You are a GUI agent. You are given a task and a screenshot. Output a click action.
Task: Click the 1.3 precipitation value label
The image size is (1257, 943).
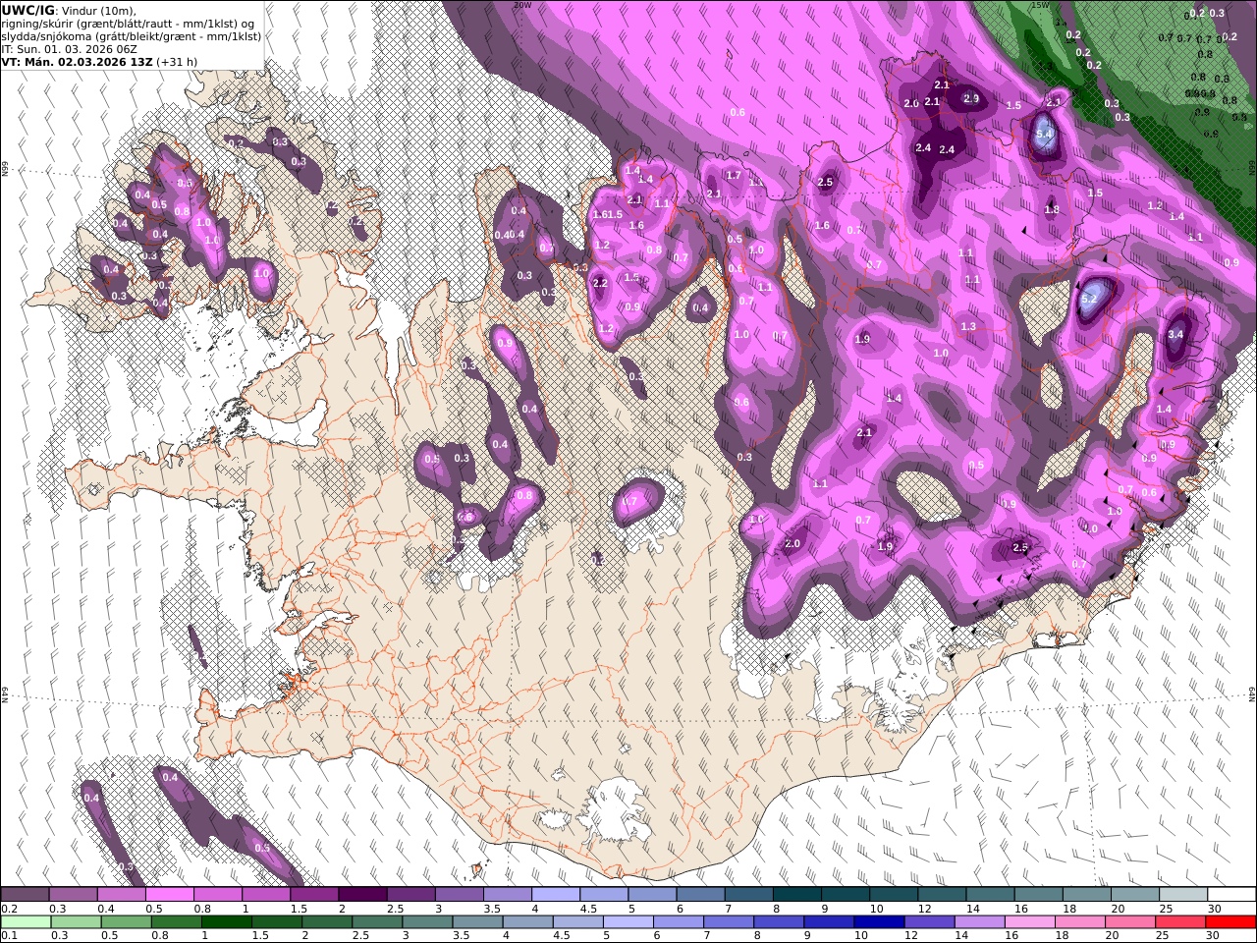[x=968, y=326]
